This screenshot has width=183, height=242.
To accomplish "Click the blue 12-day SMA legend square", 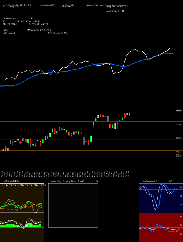I will 4,6.
